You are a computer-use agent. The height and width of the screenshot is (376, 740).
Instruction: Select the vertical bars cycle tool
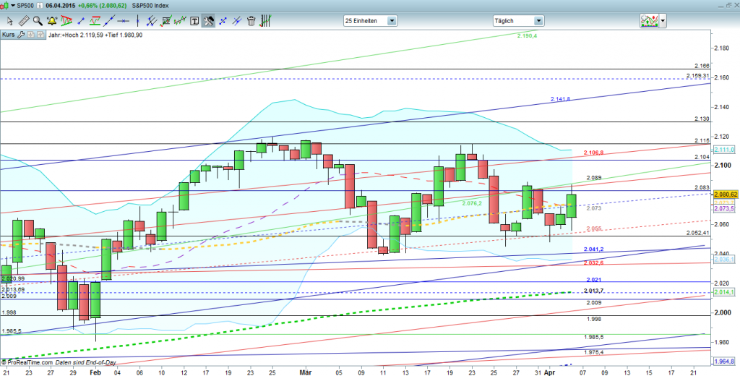(266, 21)
